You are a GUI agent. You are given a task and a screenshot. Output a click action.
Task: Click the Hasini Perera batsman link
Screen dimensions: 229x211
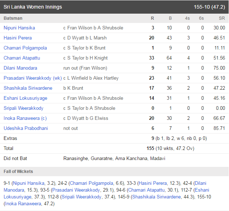18,38
